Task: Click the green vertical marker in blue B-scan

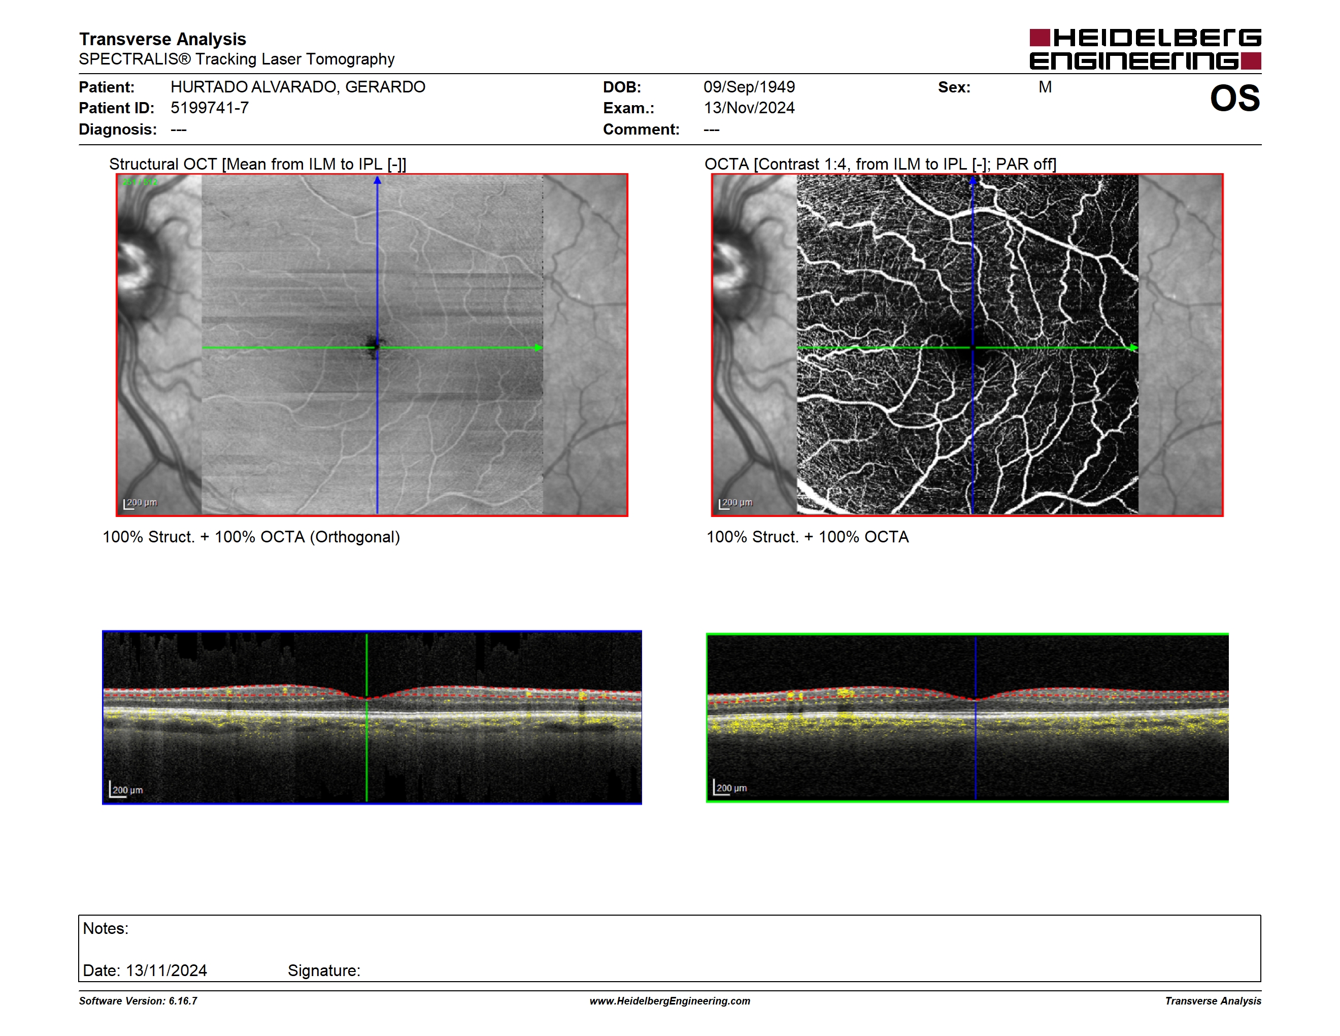Action: (x=367, y=718)
